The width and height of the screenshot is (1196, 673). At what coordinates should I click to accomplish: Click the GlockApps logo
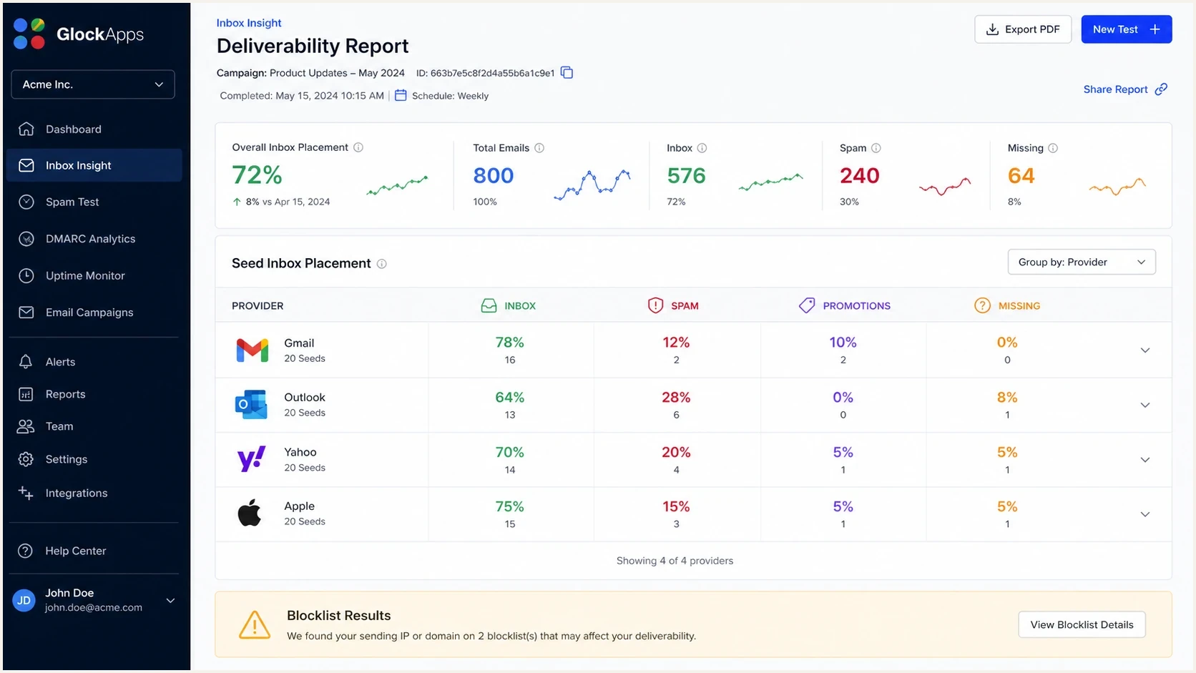tap(79, 34)
